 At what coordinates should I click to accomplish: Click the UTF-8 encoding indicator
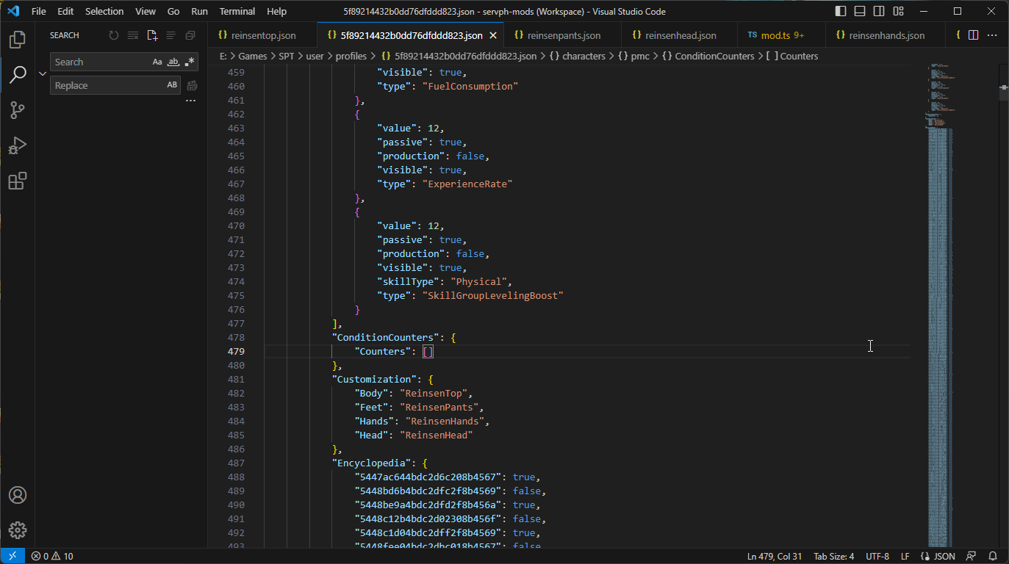click(877, 556)
